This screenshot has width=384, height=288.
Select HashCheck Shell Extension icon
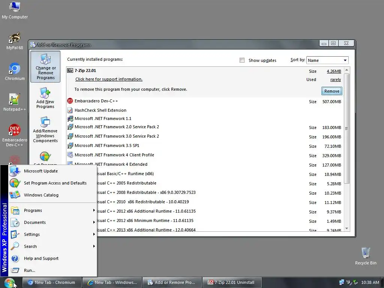(x=70, y=110)
